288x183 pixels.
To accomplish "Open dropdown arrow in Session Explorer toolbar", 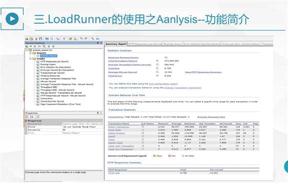I will (x=31, y=46).
